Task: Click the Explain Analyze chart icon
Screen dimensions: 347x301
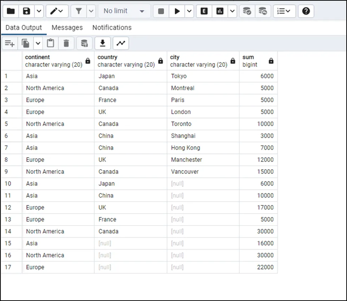Action: 220,11
